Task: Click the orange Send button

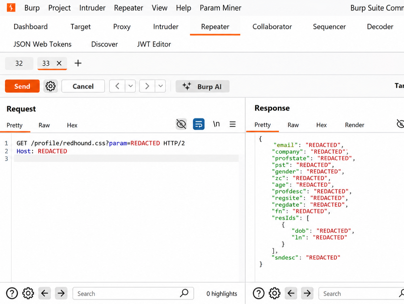Action: tap(22, 86)
